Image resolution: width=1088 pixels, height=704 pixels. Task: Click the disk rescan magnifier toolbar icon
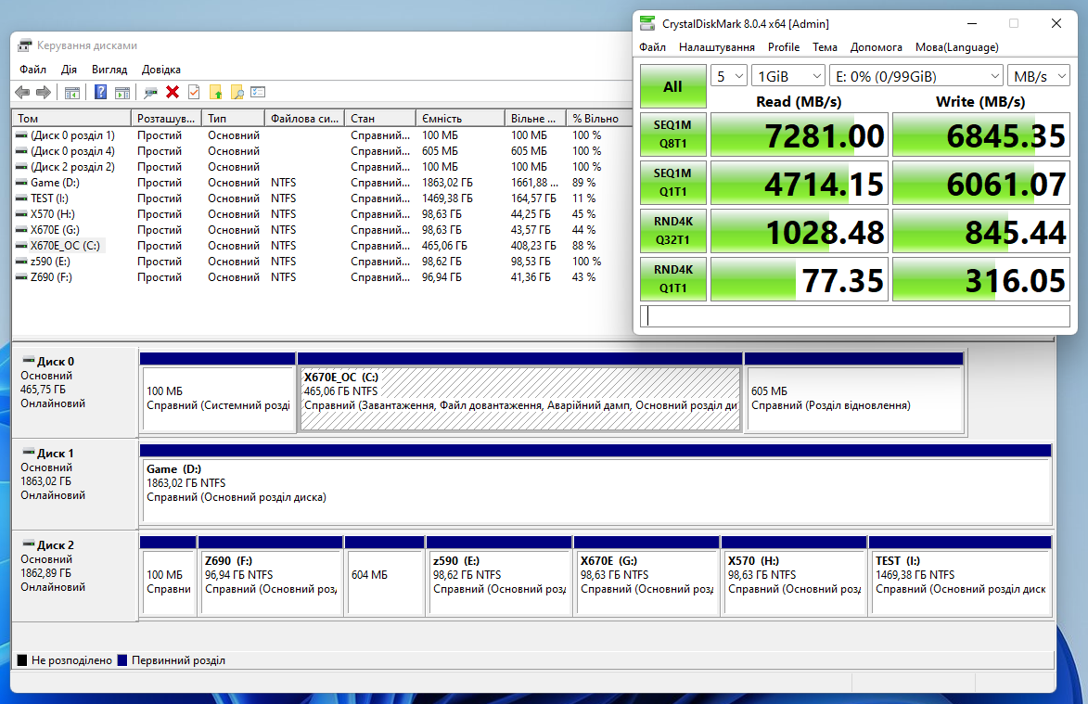pyautogui.click(x=150, y=92)
